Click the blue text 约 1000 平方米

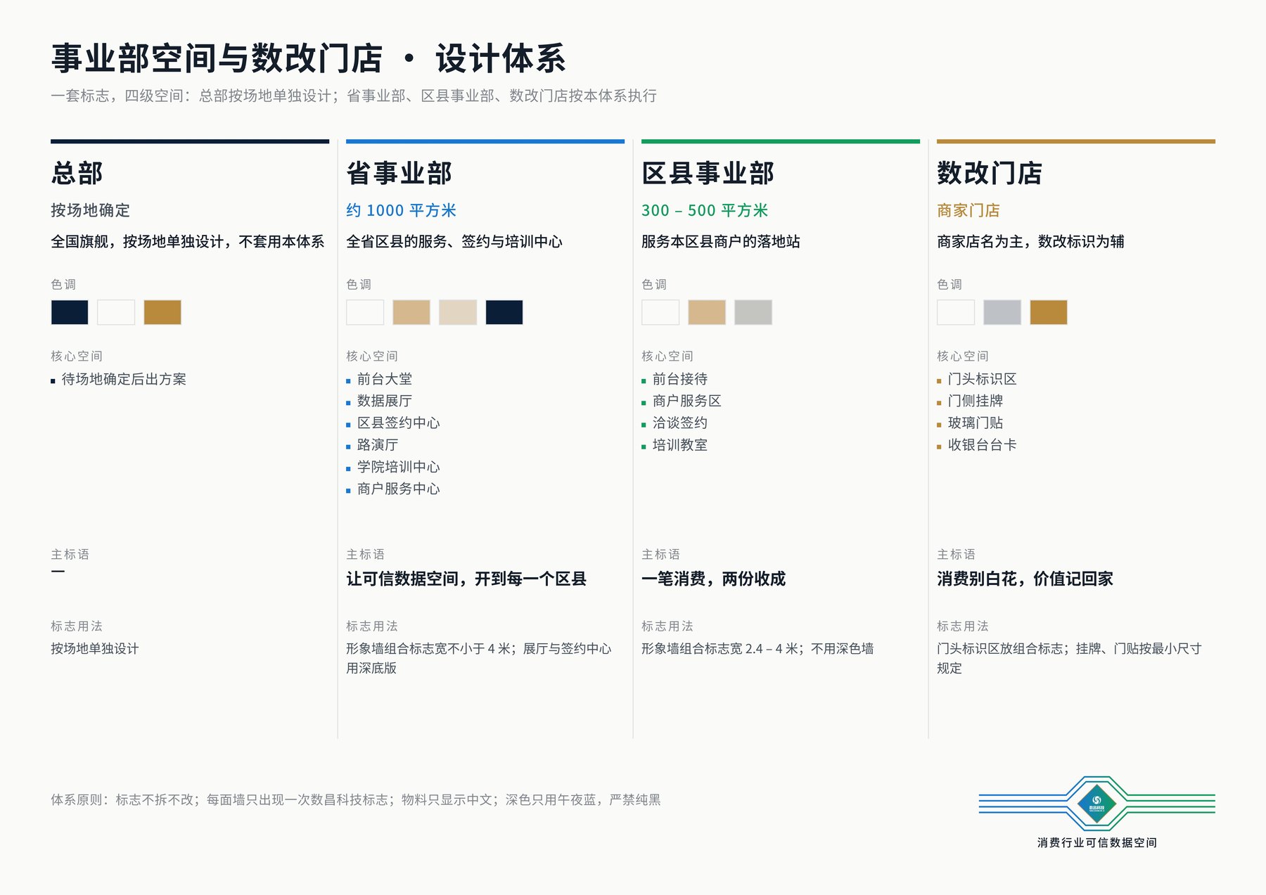402,210
